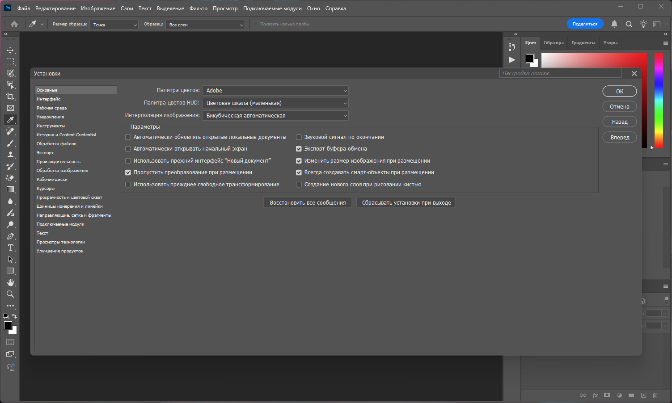Toggle Пропустить преобразование при размещении

click(x=128, y=172)
